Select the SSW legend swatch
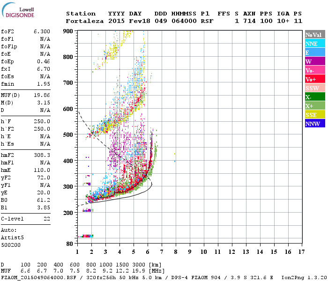Viewport: 328px width, 281px height. tap(315, 88)
